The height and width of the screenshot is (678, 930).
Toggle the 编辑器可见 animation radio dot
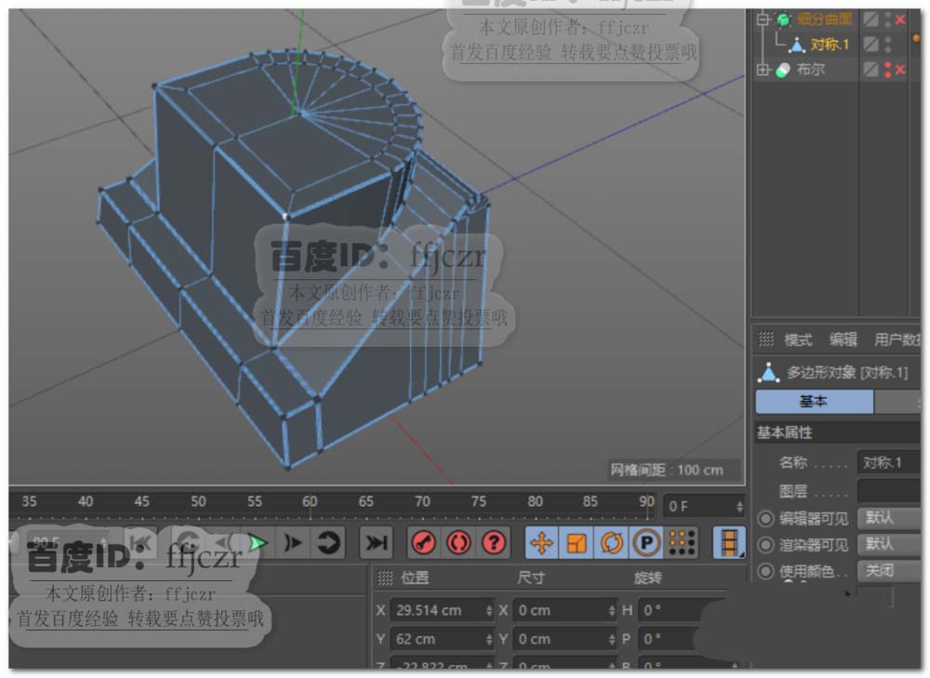765,518
